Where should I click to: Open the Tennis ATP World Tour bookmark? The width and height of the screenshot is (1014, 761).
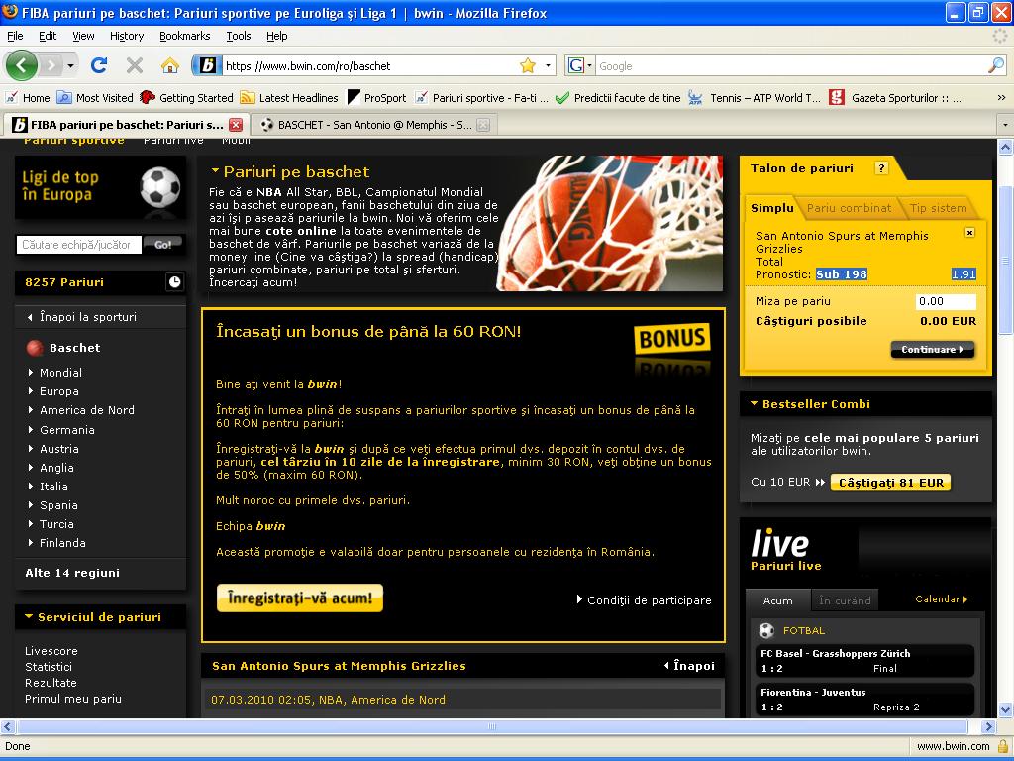[x=754, y=98]
